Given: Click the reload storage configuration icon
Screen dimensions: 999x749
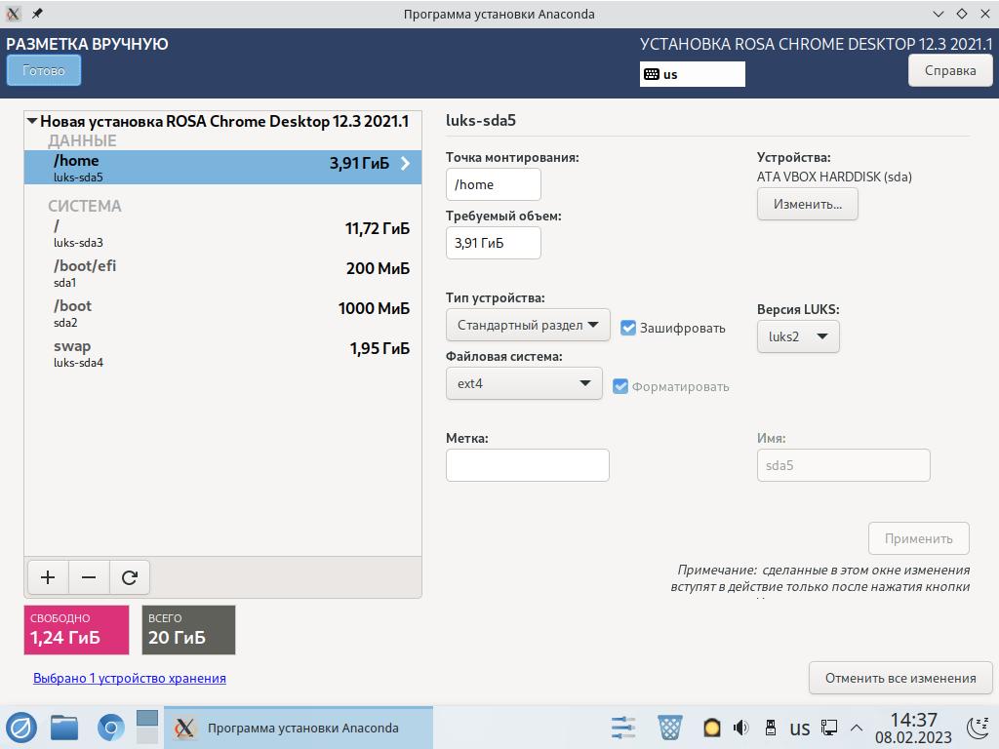Looking at the screenshot, I should 129,577.
